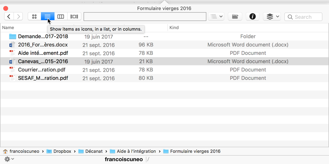Open the item arrangement dropdown

click(x=216, y=17)
